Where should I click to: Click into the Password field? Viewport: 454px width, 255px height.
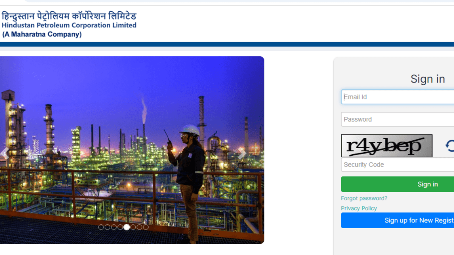[x=397, y=119]
